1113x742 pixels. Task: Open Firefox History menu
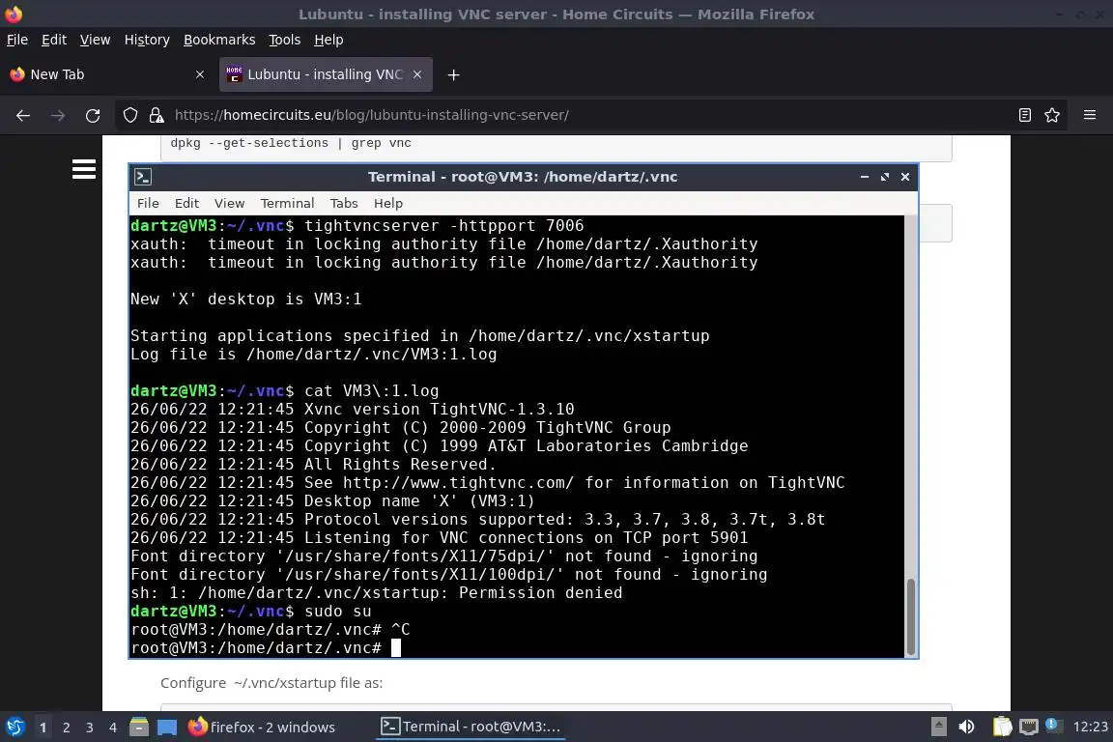tap(147, 40)
